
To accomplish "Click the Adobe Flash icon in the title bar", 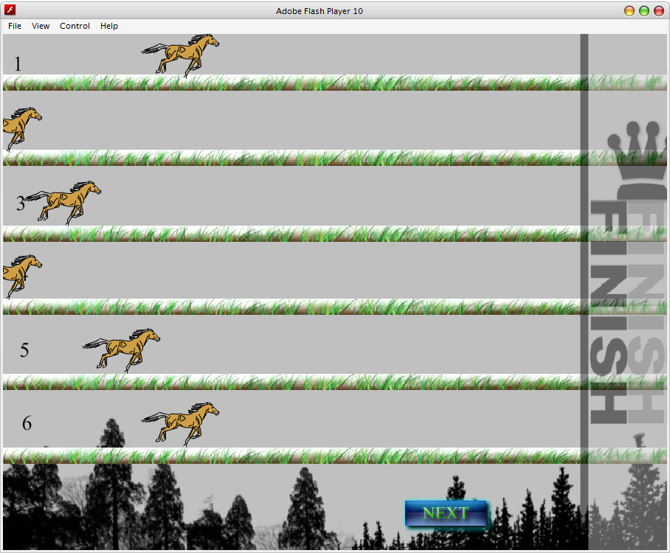I will point(9,10).
